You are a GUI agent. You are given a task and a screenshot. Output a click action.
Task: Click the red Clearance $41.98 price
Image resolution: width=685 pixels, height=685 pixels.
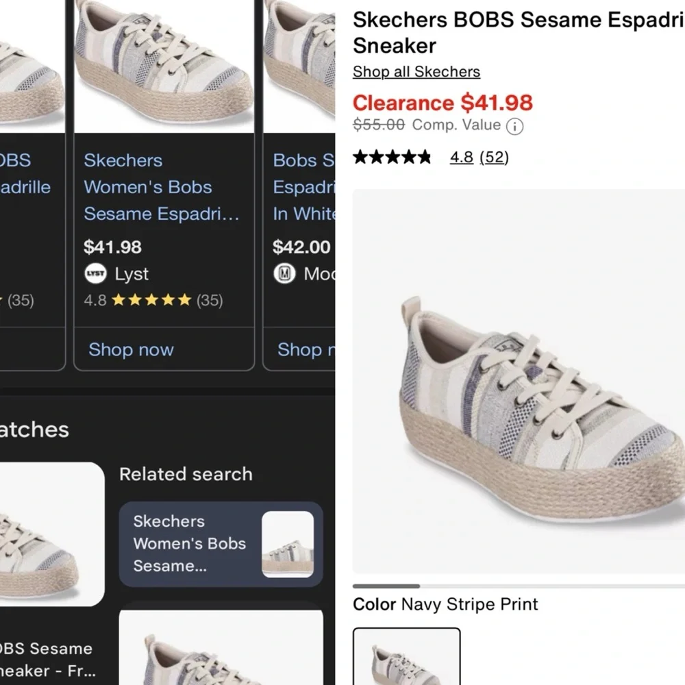[x=442, y=103]
